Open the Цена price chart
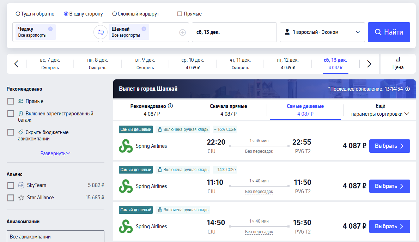Viewport: 419px width, 242px height. pos(398,63)
